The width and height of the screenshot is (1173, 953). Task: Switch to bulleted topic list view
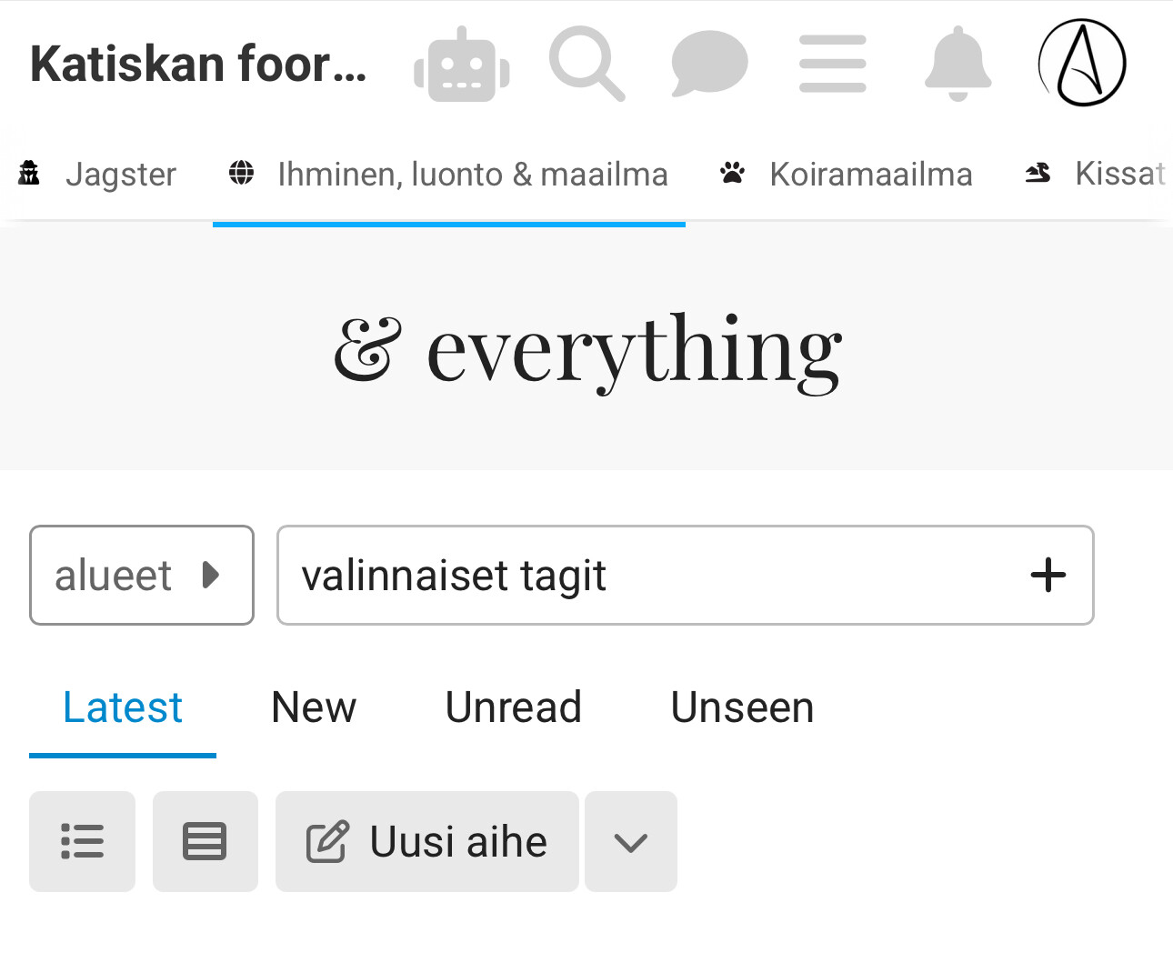(x=82, y=841)
